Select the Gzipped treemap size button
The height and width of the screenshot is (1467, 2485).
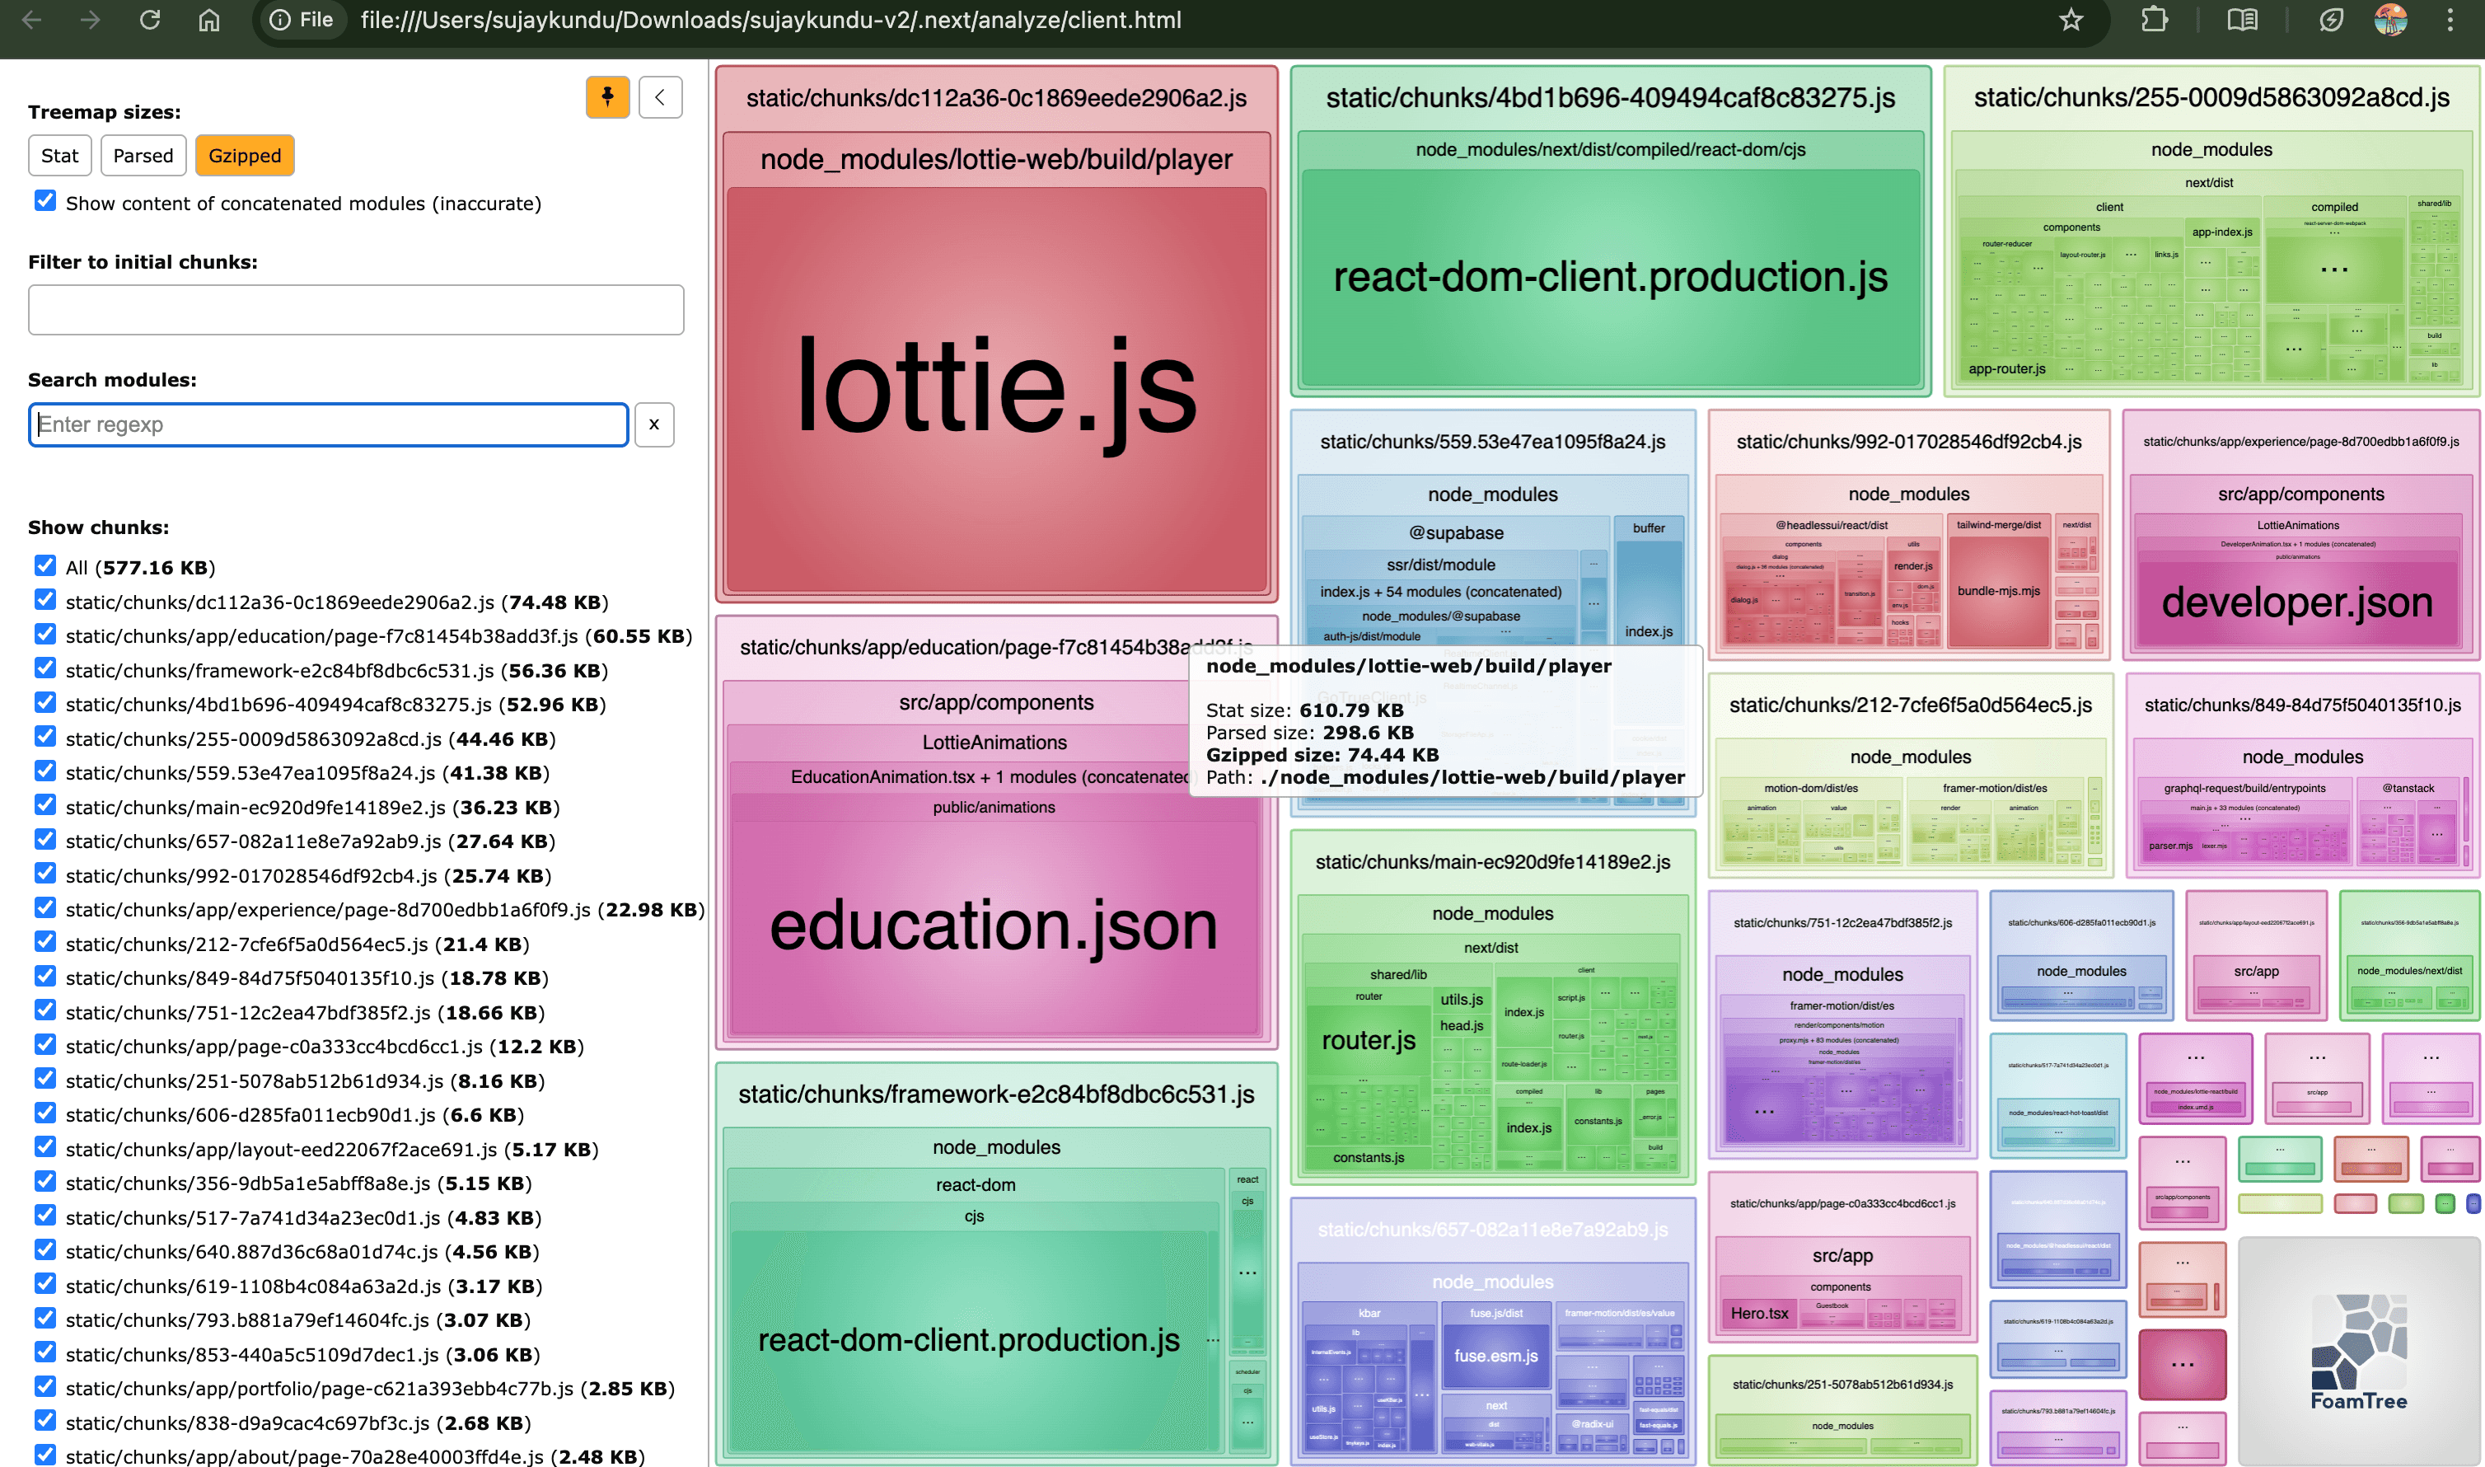tap(244, 155)
